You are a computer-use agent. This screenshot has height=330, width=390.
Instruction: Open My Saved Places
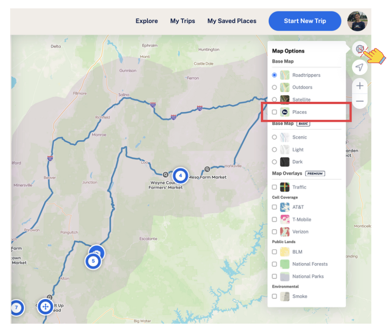[232, 21]
